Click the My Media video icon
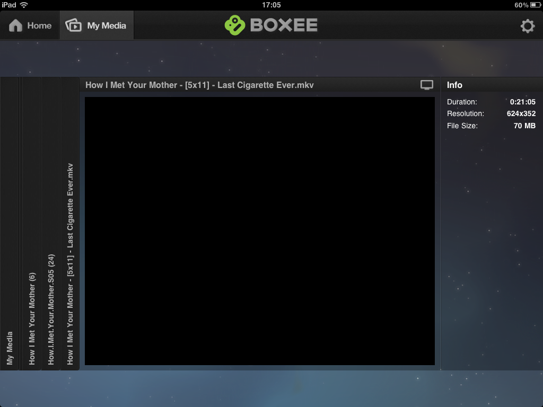 tap(73, 25)
